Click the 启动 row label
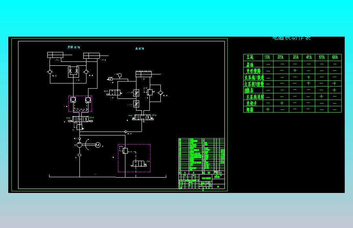The width and height of the screenshot is (353, 228). point(250,65)
